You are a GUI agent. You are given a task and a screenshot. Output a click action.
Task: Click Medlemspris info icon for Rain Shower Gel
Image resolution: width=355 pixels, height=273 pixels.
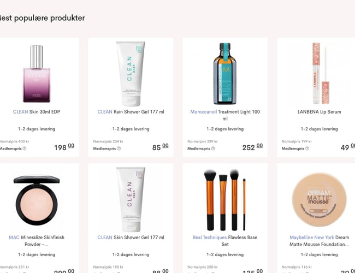tap(119, 149)
